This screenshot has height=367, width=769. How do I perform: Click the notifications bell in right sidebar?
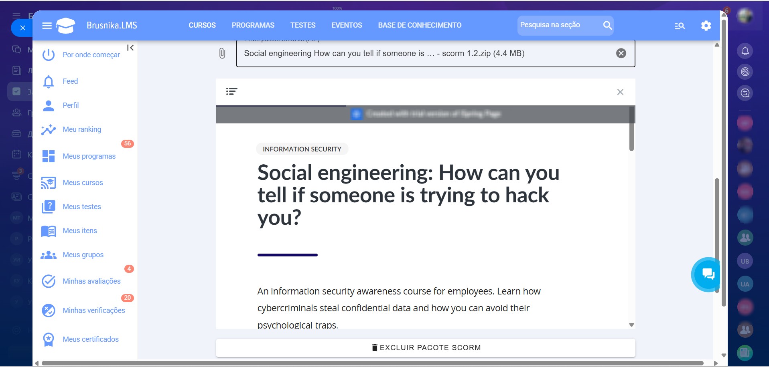745,51
